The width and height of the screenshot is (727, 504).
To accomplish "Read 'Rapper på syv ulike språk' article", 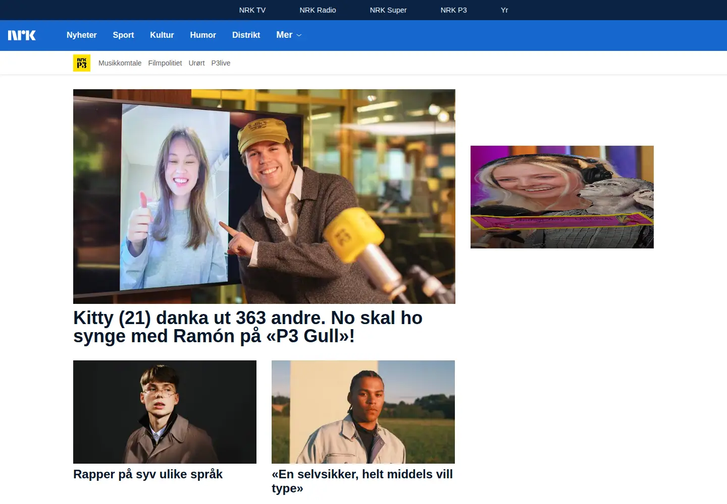I will (x=148, y=474).
